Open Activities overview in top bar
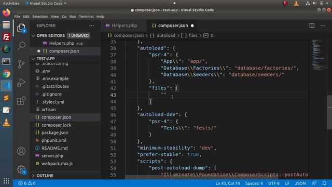 coord(11,3)
